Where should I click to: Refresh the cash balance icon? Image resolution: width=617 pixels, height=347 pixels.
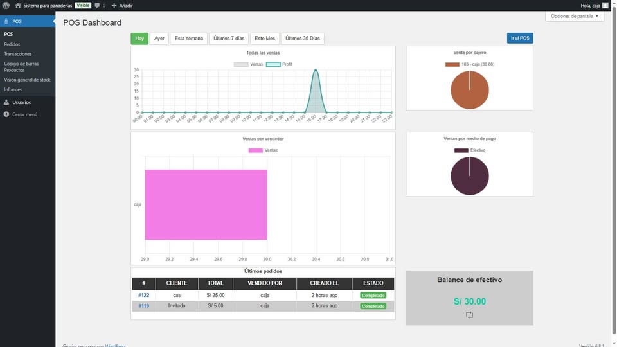coord(469,315)
